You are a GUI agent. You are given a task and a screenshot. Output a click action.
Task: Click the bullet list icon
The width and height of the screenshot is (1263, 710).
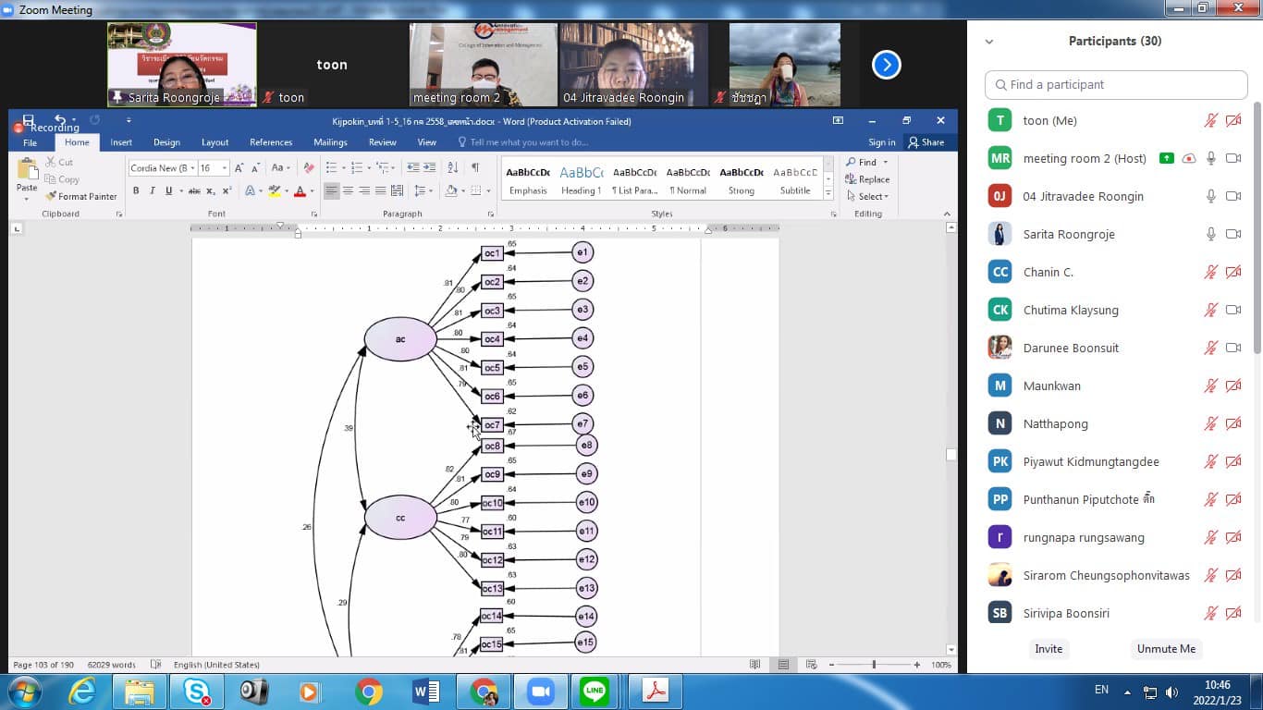click(x=332, y=167)
